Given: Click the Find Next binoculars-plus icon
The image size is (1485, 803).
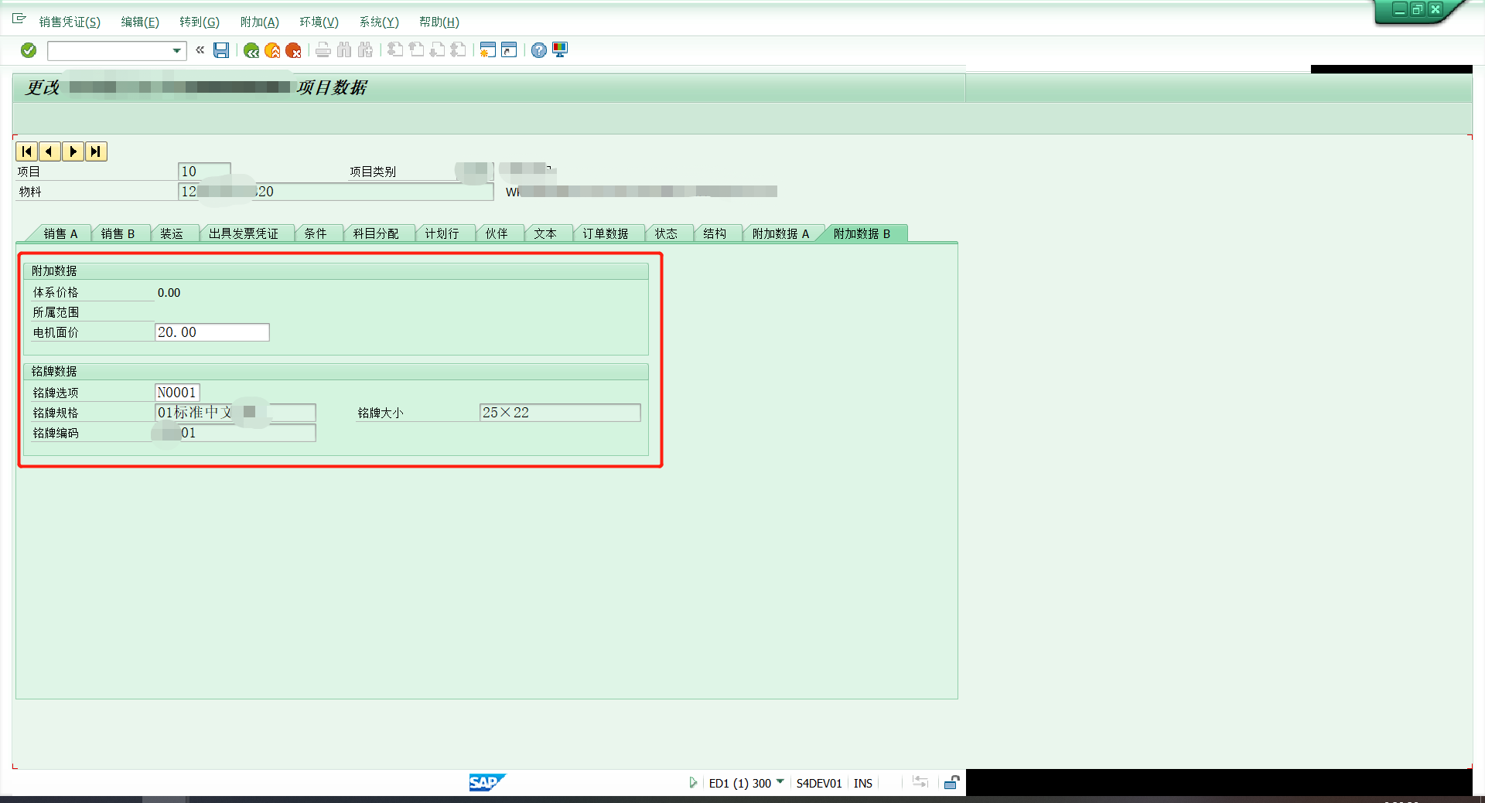Looking at the screenshot, I should (x=365, y=50).
